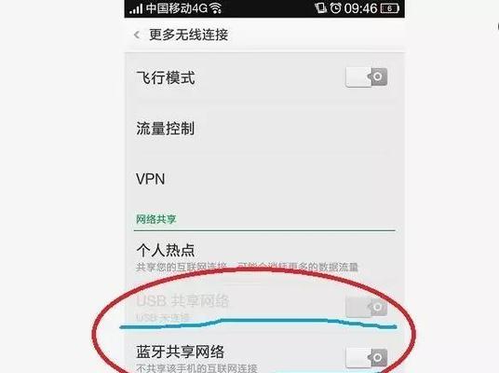The height and width of the screenshot is (373, 499).
Task: Toggle the USB 共享网络 switch
Action: pyautogui.click(x=366, y=307)
